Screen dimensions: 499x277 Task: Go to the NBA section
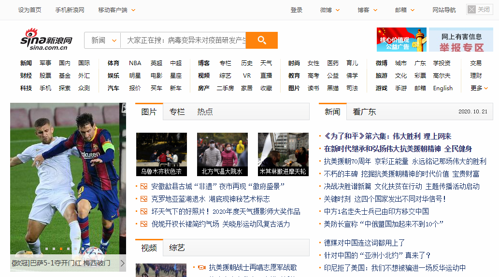pos(135,63)
